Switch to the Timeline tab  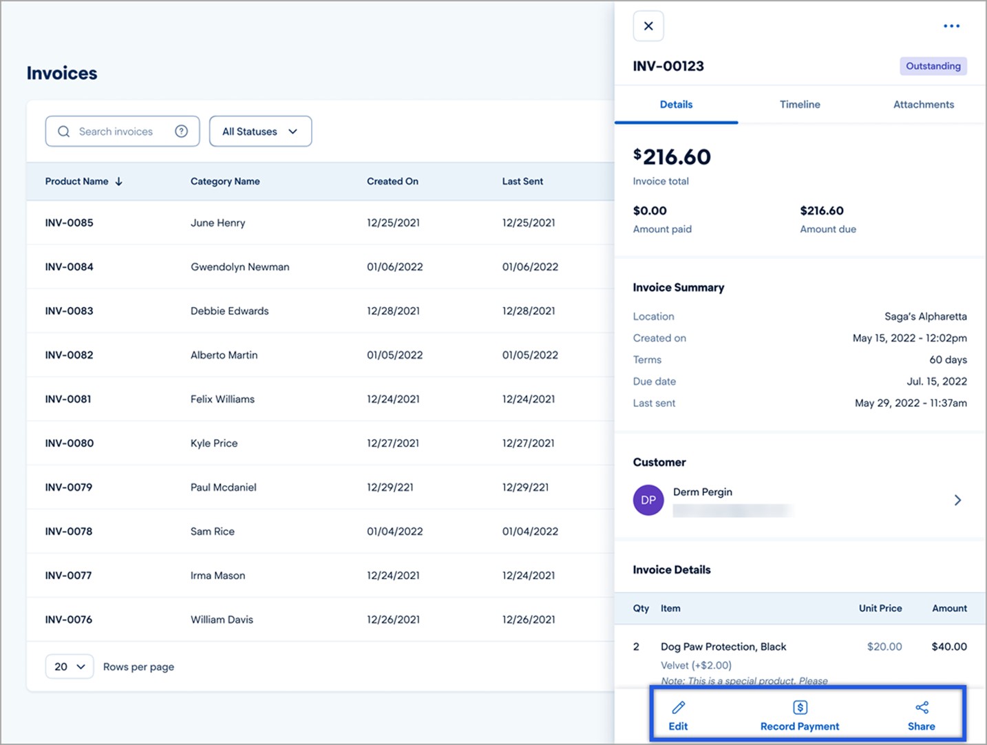800,105
